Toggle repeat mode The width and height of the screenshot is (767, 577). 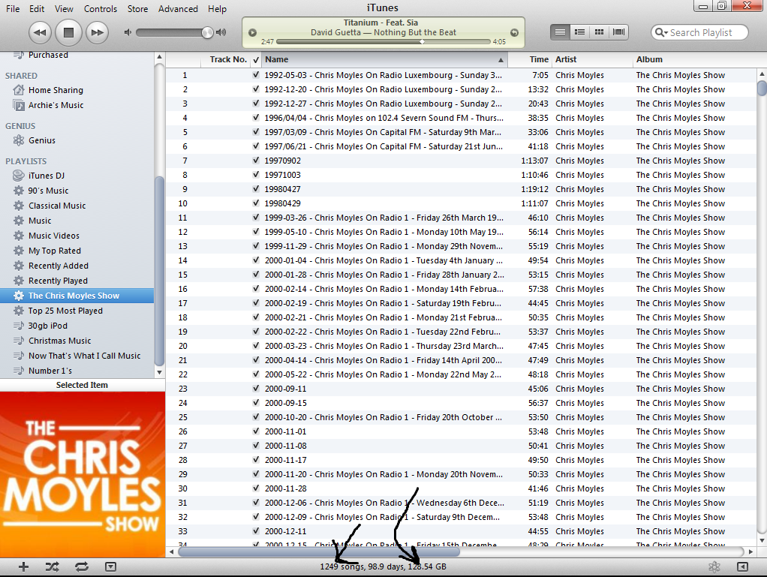point(82,566)
